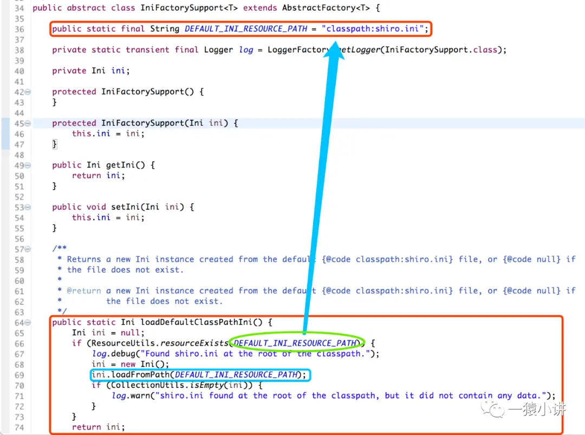
Task: Collapse loadDefaultClassPathIni fold at line 64
Action: (x=28, y=322)
